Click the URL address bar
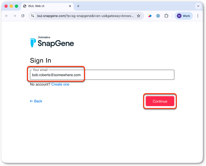The height and width of the screenshot is (166, 206). [x=85, y=16]
